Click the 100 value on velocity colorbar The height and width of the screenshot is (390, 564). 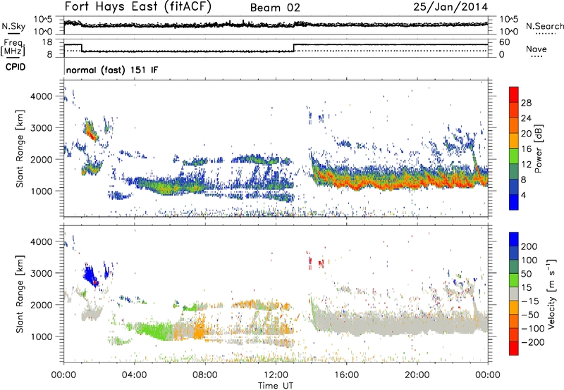pos(529,260)
